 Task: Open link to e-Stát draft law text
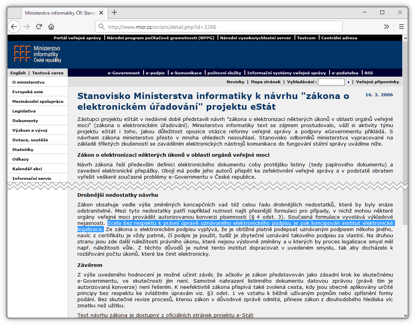point(165,315)
